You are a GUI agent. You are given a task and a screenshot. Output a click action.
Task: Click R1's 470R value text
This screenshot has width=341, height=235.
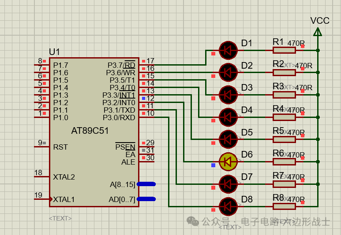coord(296,43)
